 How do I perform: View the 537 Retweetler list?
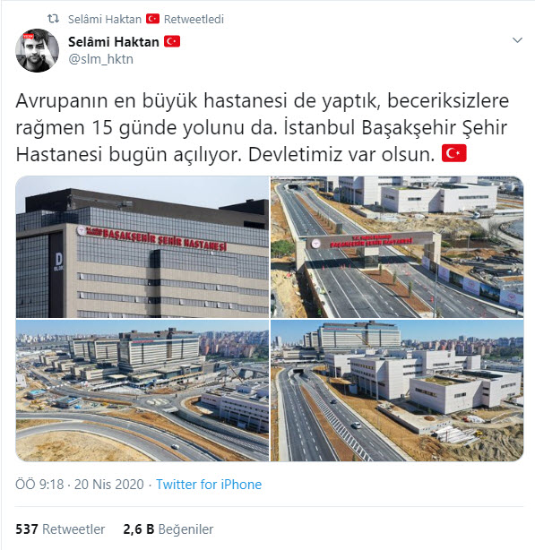60,529
